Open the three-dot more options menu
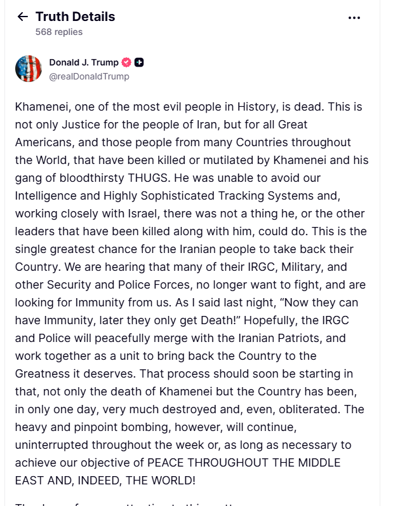The image size is (400, 506). click(354, 18)
